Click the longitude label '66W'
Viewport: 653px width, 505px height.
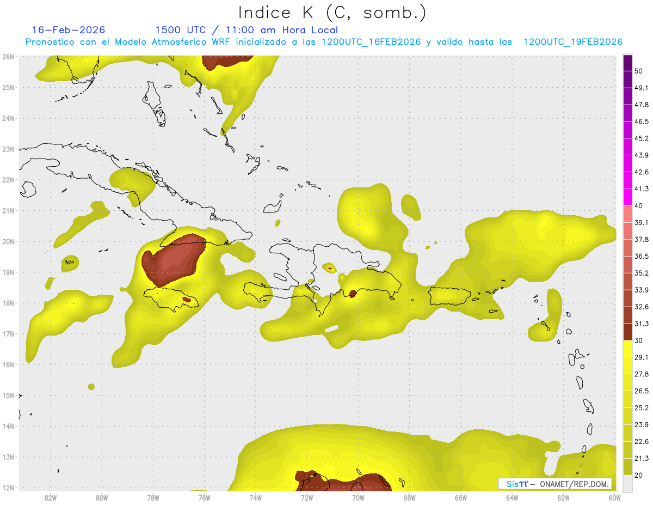tap(461, 498)
